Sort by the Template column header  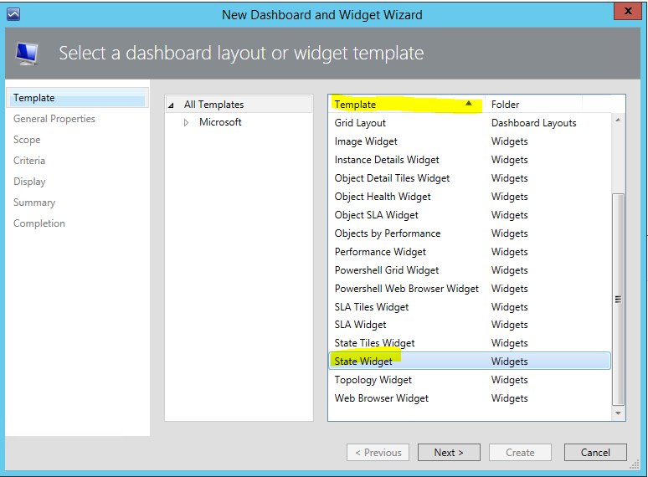click(x=406, y=104)
